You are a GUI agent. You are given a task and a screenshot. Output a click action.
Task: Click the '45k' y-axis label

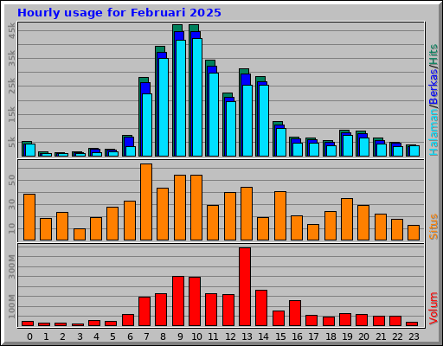click(x=12, y=30)
